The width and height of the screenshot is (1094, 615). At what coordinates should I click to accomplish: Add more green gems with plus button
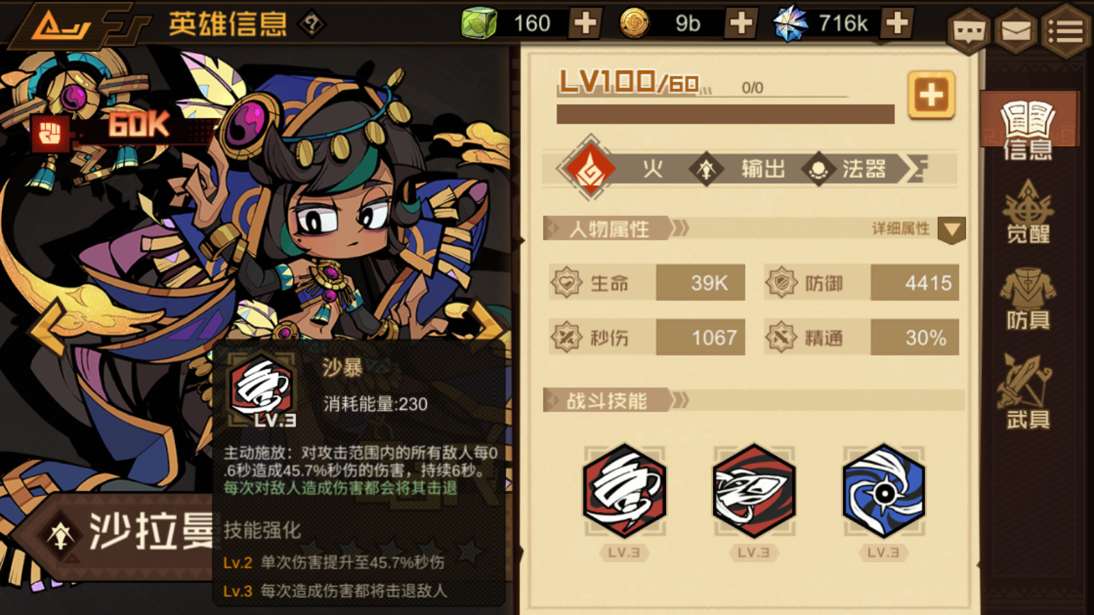click(x=585, y=23)
